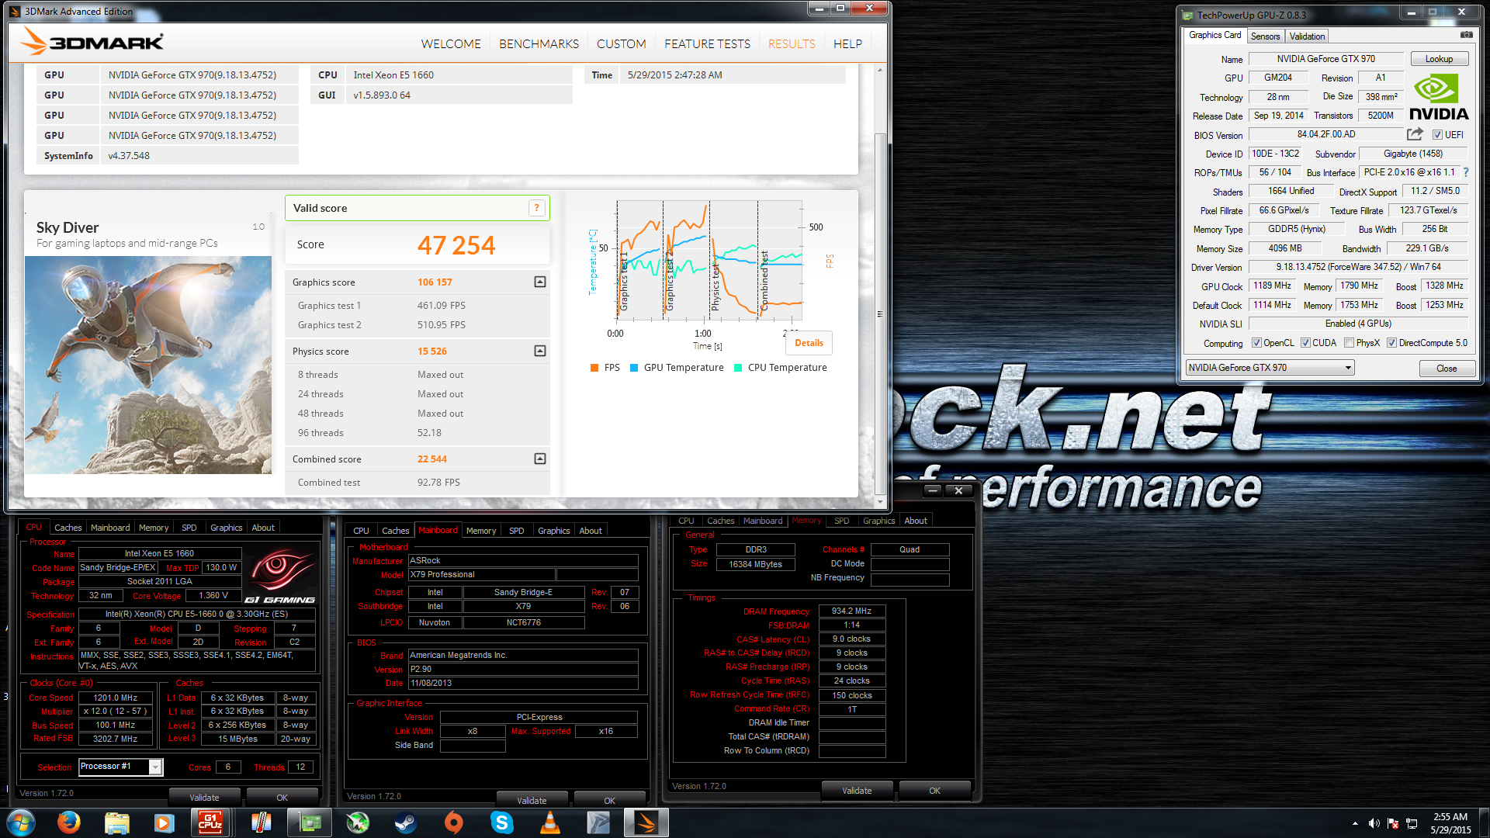This screenshot has width=1490, height=838.
Task: Open VLC media player taskbar icon
Action: 550,822
